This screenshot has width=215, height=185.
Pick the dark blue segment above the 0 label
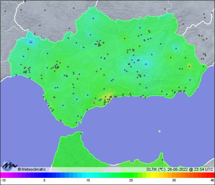tap(45, 175)
